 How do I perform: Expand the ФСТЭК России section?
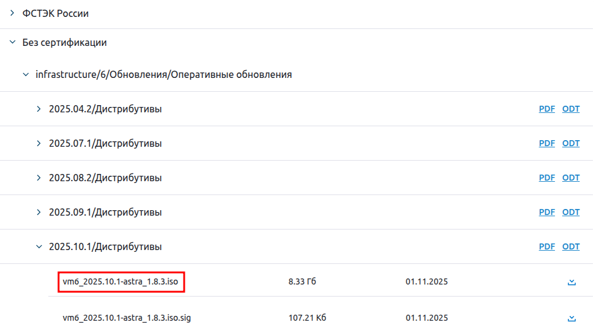(x=12, y=13)
